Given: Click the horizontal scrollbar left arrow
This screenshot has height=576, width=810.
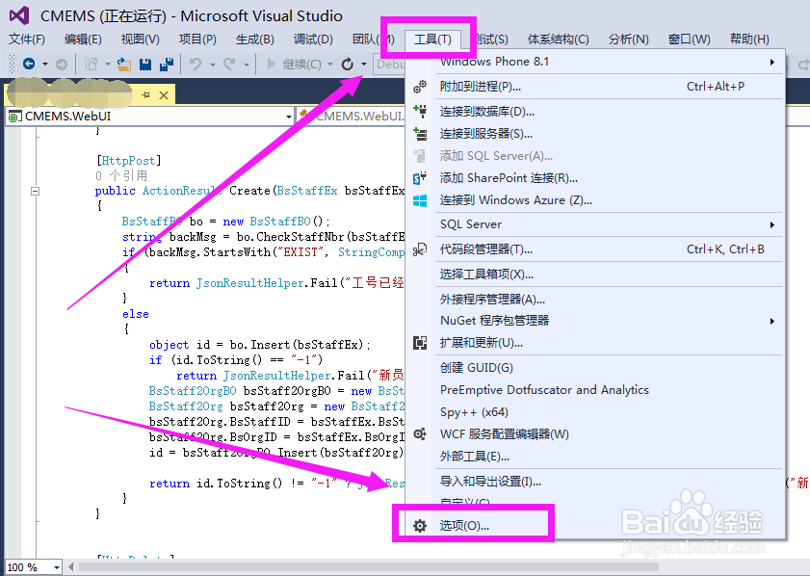Looking at the screenshot, I should [x=71, y=567].
